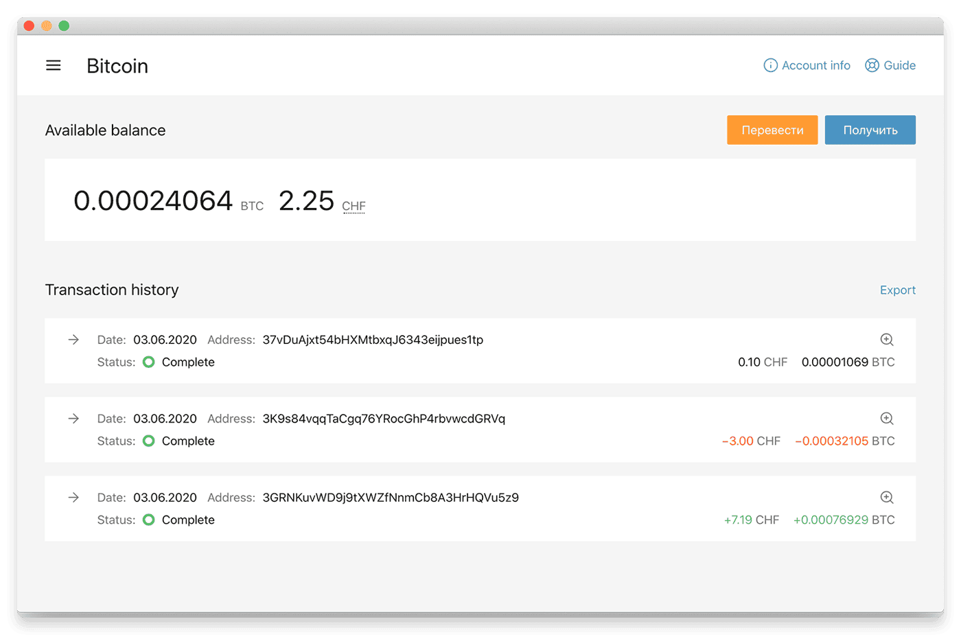Expand arrow of the −0.00032105 BTC transaction
The height and width of the screenshot is (635, 961).
(73, 418)
